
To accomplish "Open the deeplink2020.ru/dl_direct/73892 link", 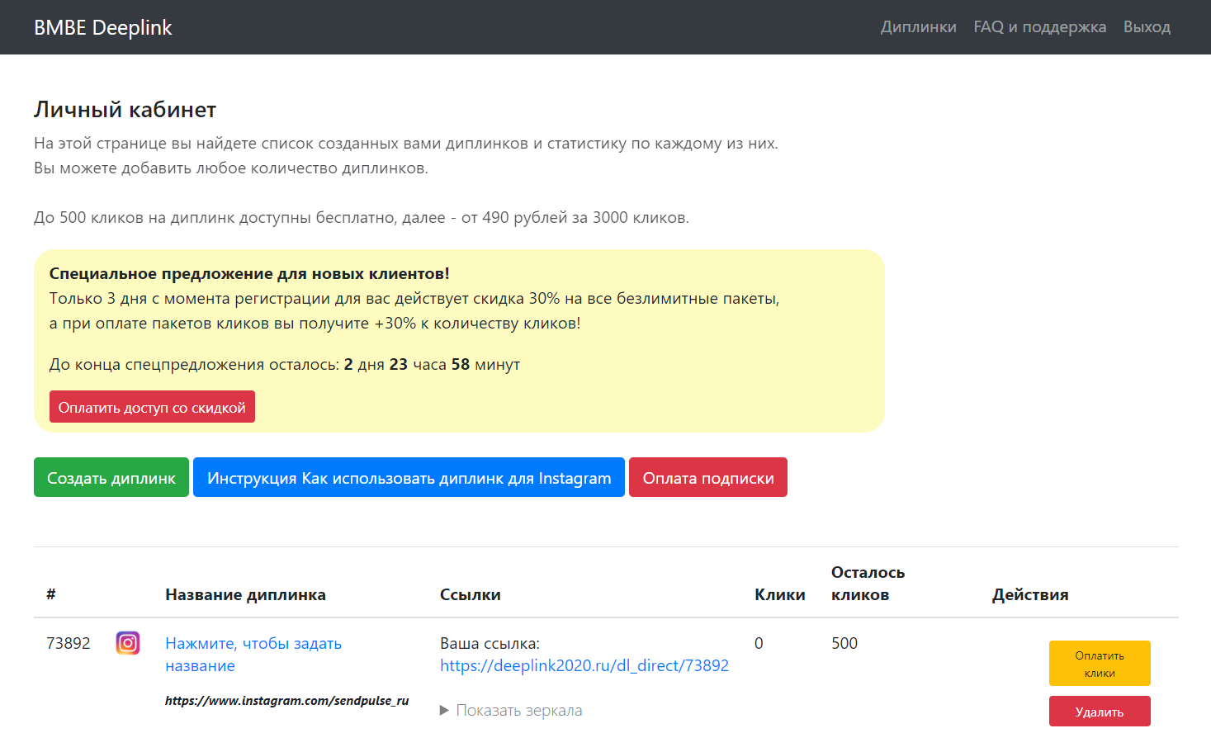I will click(584, 665).
